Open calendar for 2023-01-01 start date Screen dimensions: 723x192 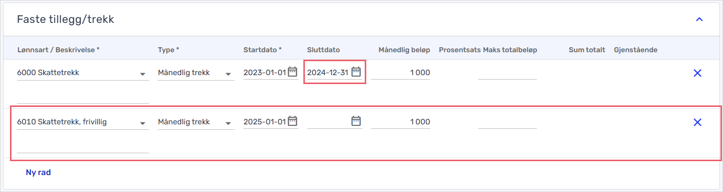293,72
